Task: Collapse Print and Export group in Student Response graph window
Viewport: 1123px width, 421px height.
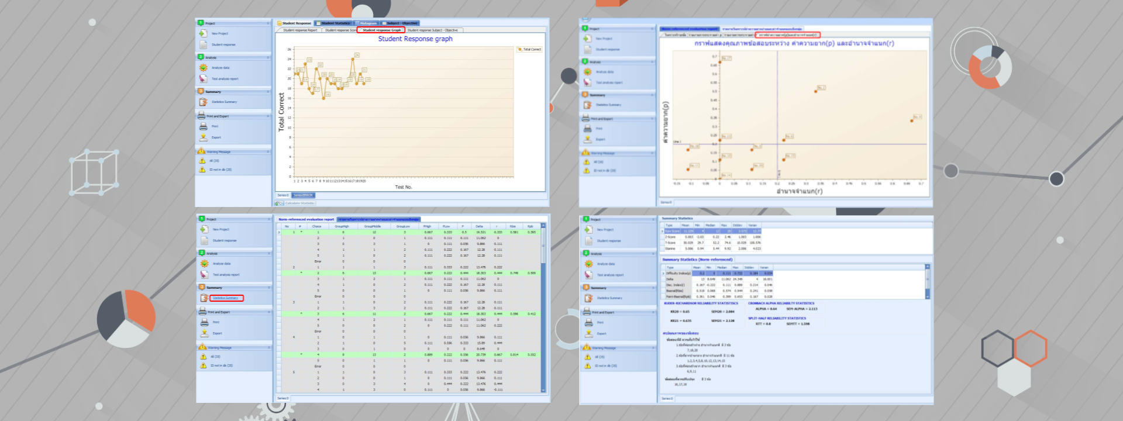Action: pyautogui.click(x=268, y=116)
